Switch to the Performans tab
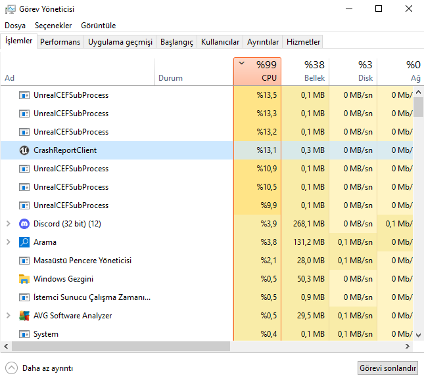424x384 pixels. (60, 42)
